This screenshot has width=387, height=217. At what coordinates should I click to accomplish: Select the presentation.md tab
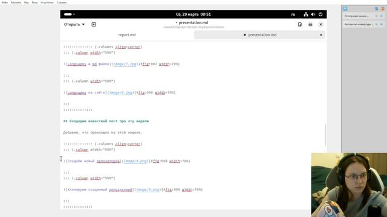[x=259, y=35]
